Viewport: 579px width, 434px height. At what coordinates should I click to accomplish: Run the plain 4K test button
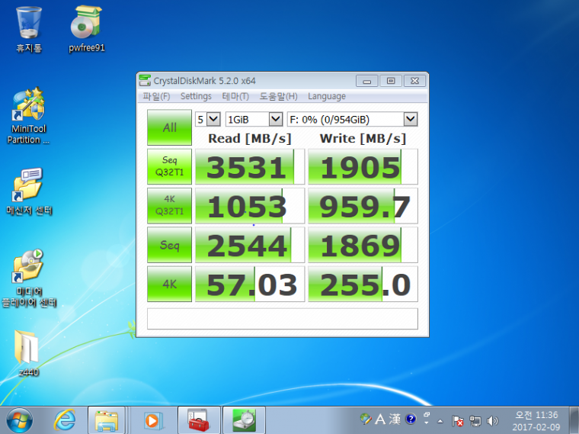[169, 284]
